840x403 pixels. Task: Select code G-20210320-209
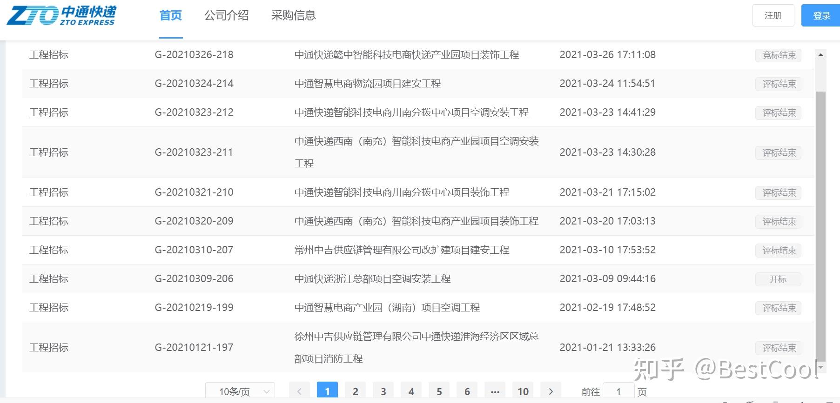coord(194,221)
